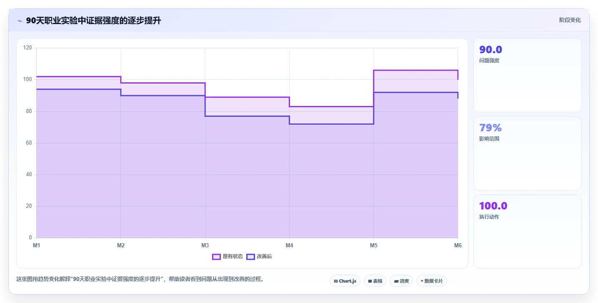Viewport: 598px width, 303px height.
Task: Click the Chart.js tag
Action: [x=345, y=281]
